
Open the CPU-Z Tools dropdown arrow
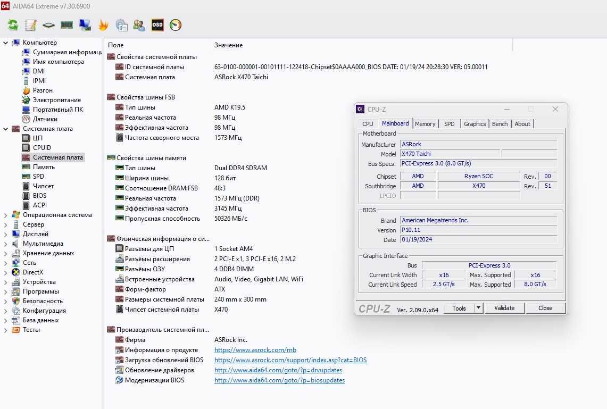[x=478, y=308]
